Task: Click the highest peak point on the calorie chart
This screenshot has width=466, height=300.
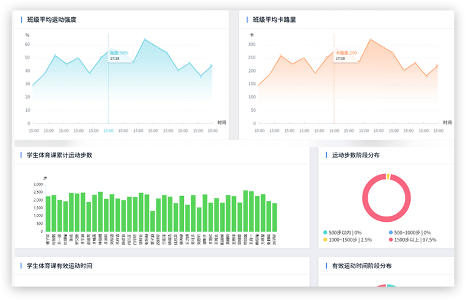Action: tap(370, 40)
